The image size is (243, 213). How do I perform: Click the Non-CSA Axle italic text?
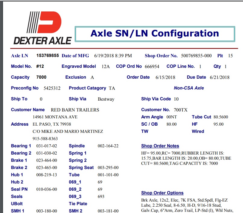(189, 88)
